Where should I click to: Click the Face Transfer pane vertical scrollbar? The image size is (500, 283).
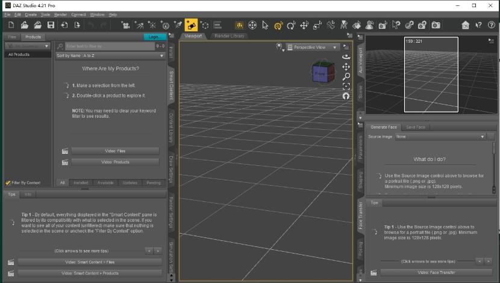[x=493, y=168]
